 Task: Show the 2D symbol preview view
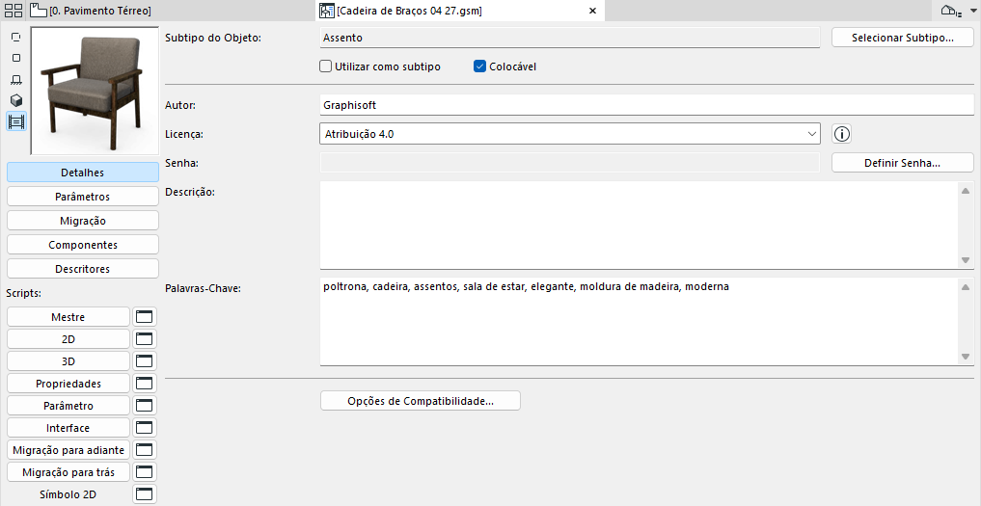pyautogui.click(x=16, y=38)
